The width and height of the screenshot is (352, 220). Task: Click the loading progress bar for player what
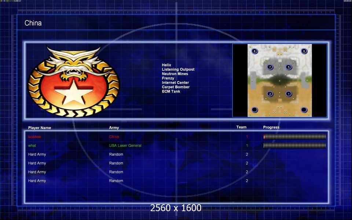pos(294,146)
